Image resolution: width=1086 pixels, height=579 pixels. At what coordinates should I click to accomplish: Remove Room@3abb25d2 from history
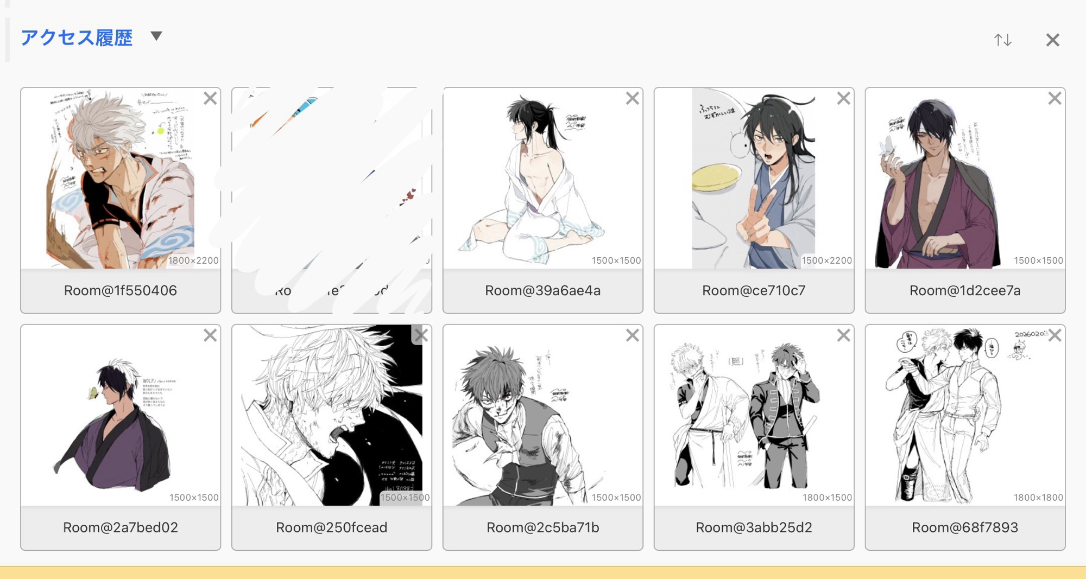[x=843, y=335]
